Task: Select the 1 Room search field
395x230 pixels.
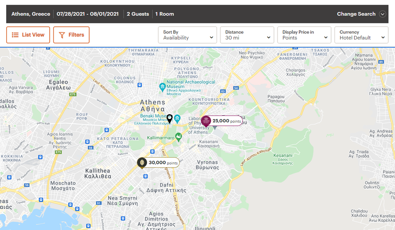Action: 165,14
